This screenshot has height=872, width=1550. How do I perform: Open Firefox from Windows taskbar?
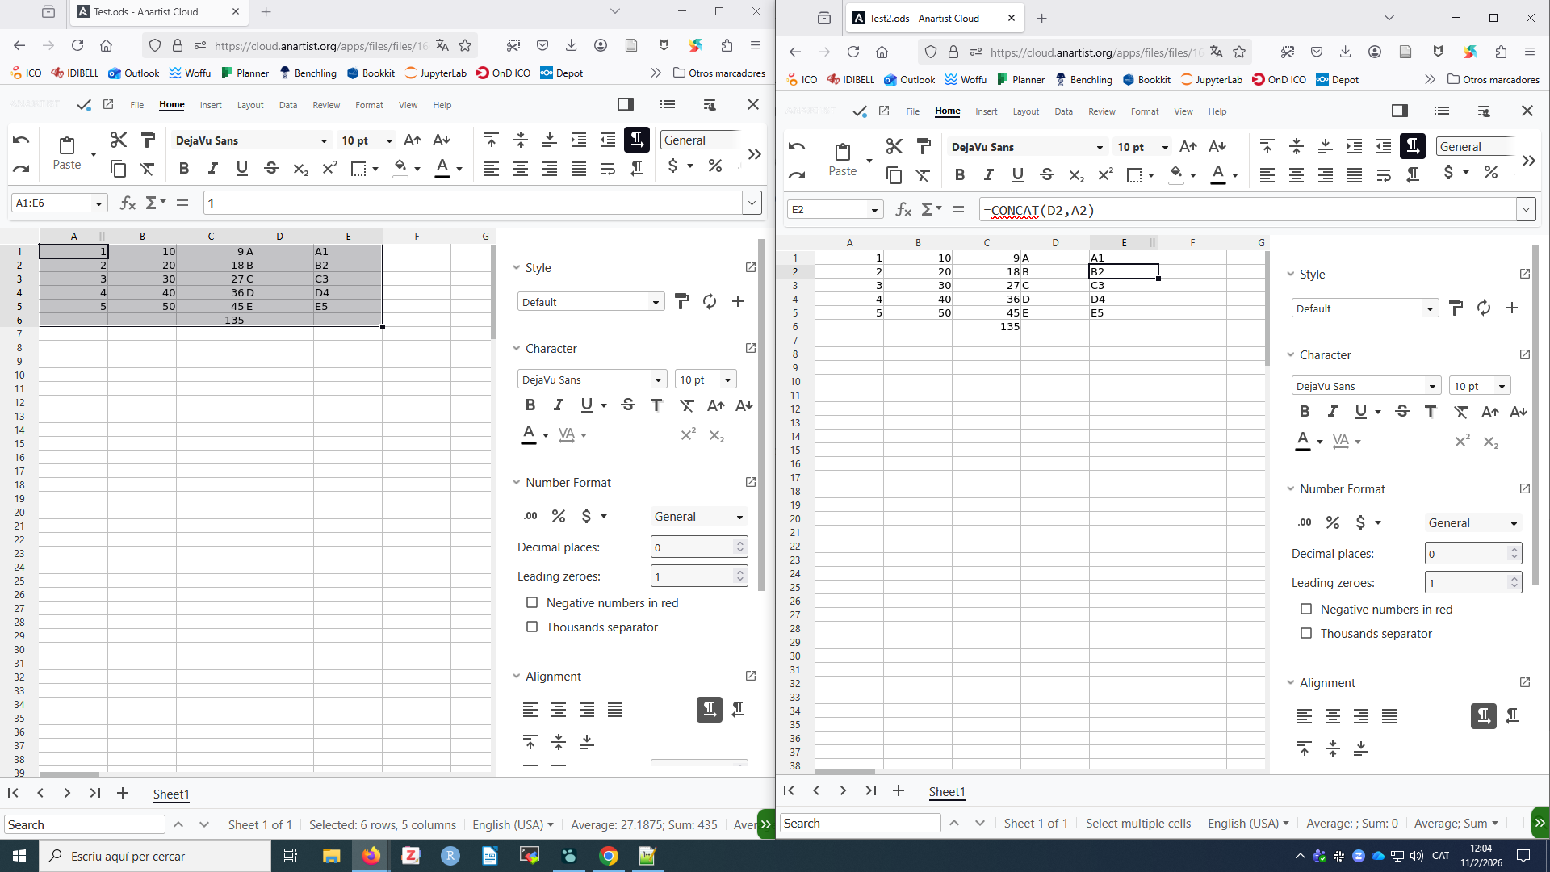click(371, 856)
